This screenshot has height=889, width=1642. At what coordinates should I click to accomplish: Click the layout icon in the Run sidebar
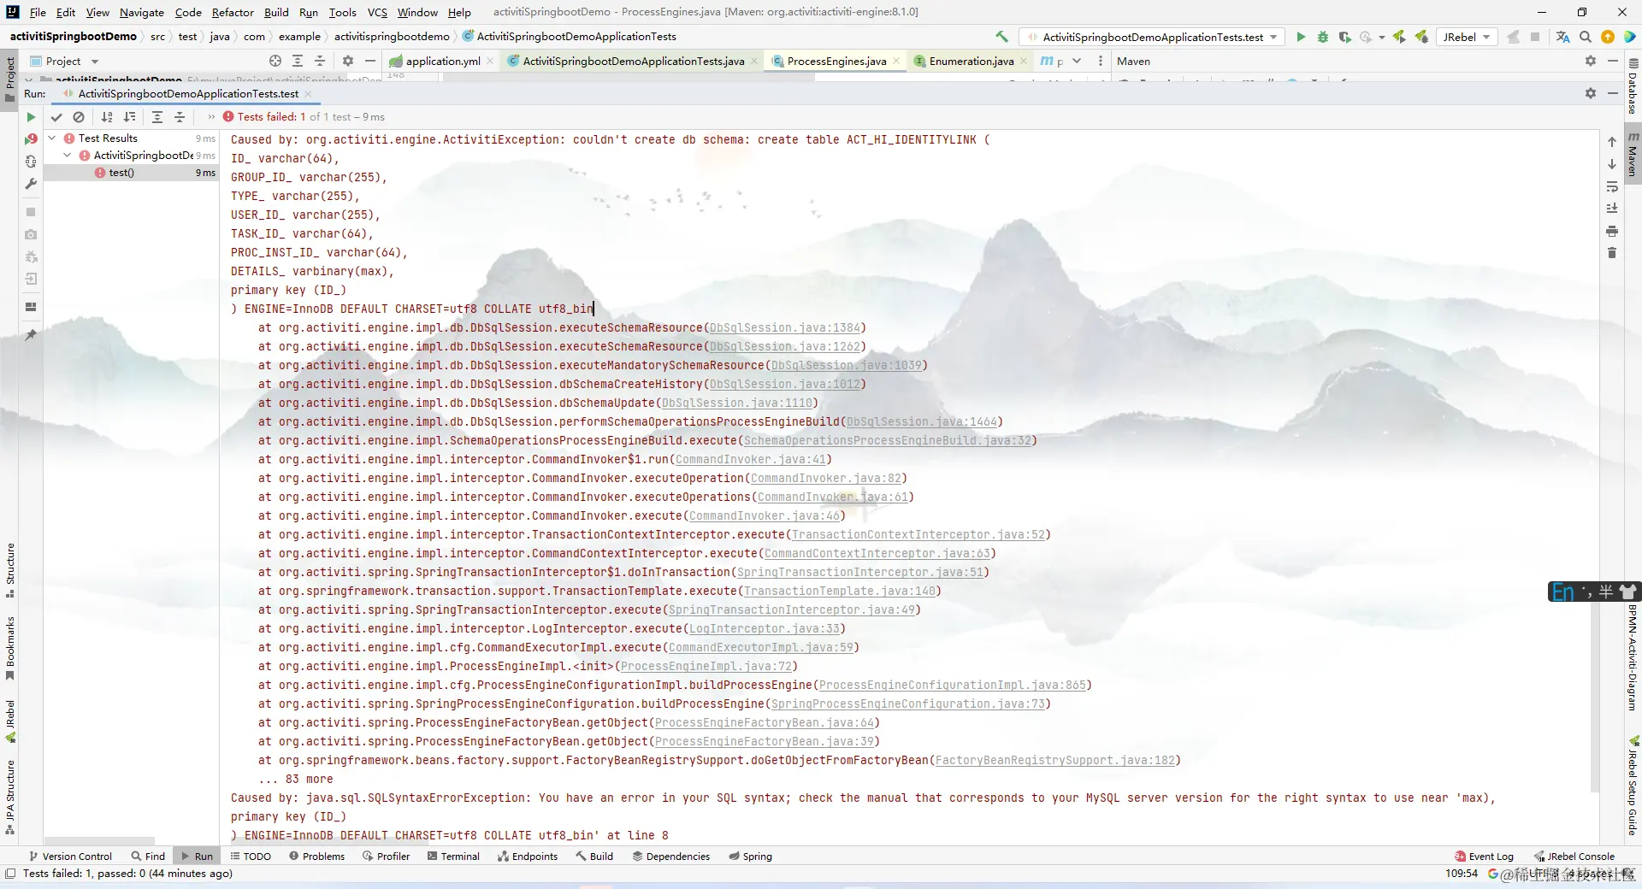(31, 307)
